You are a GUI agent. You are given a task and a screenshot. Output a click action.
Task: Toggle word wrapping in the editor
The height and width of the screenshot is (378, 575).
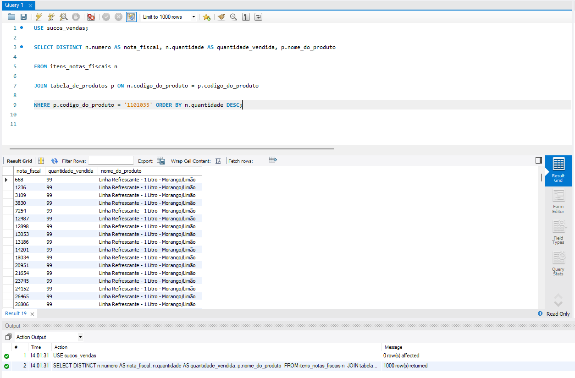click(259, 17)
